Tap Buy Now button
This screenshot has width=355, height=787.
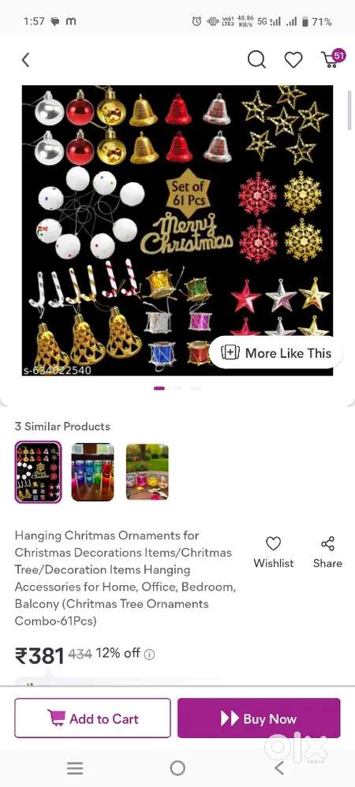point(259,718)
